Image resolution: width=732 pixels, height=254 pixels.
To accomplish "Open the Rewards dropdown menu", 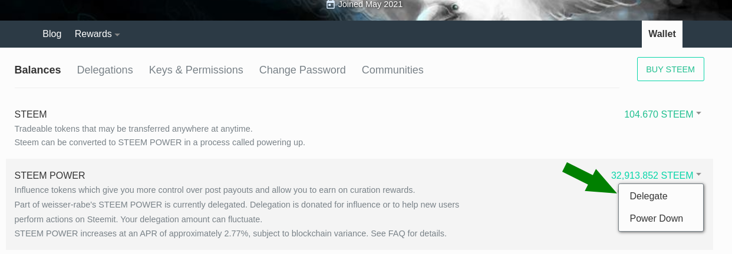I will click(97, 34).
